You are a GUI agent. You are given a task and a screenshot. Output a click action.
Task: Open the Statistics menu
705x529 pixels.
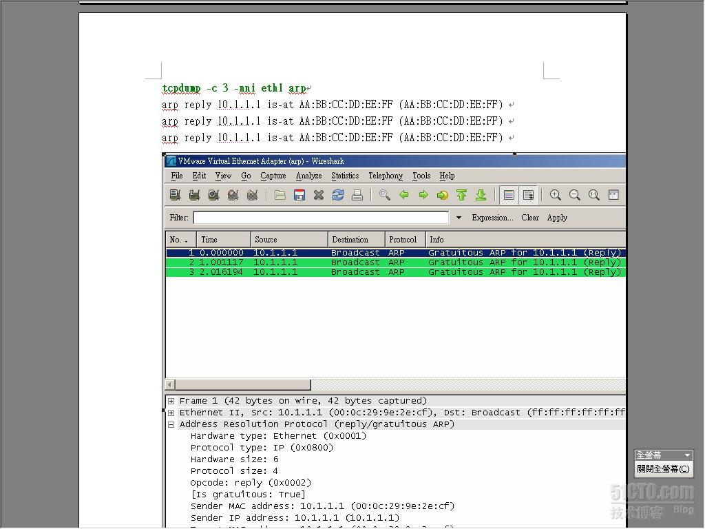(x=345, y=176)
